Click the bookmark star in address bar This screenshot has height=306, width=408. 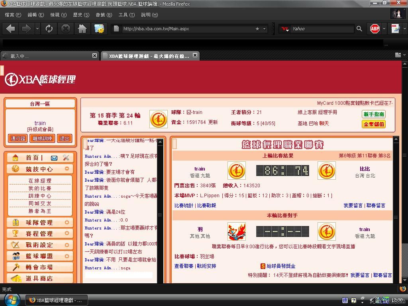257,29
